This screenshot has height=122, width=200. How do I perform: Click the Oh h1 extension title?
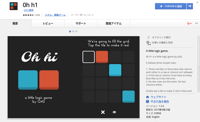click(x=30, y=5)
